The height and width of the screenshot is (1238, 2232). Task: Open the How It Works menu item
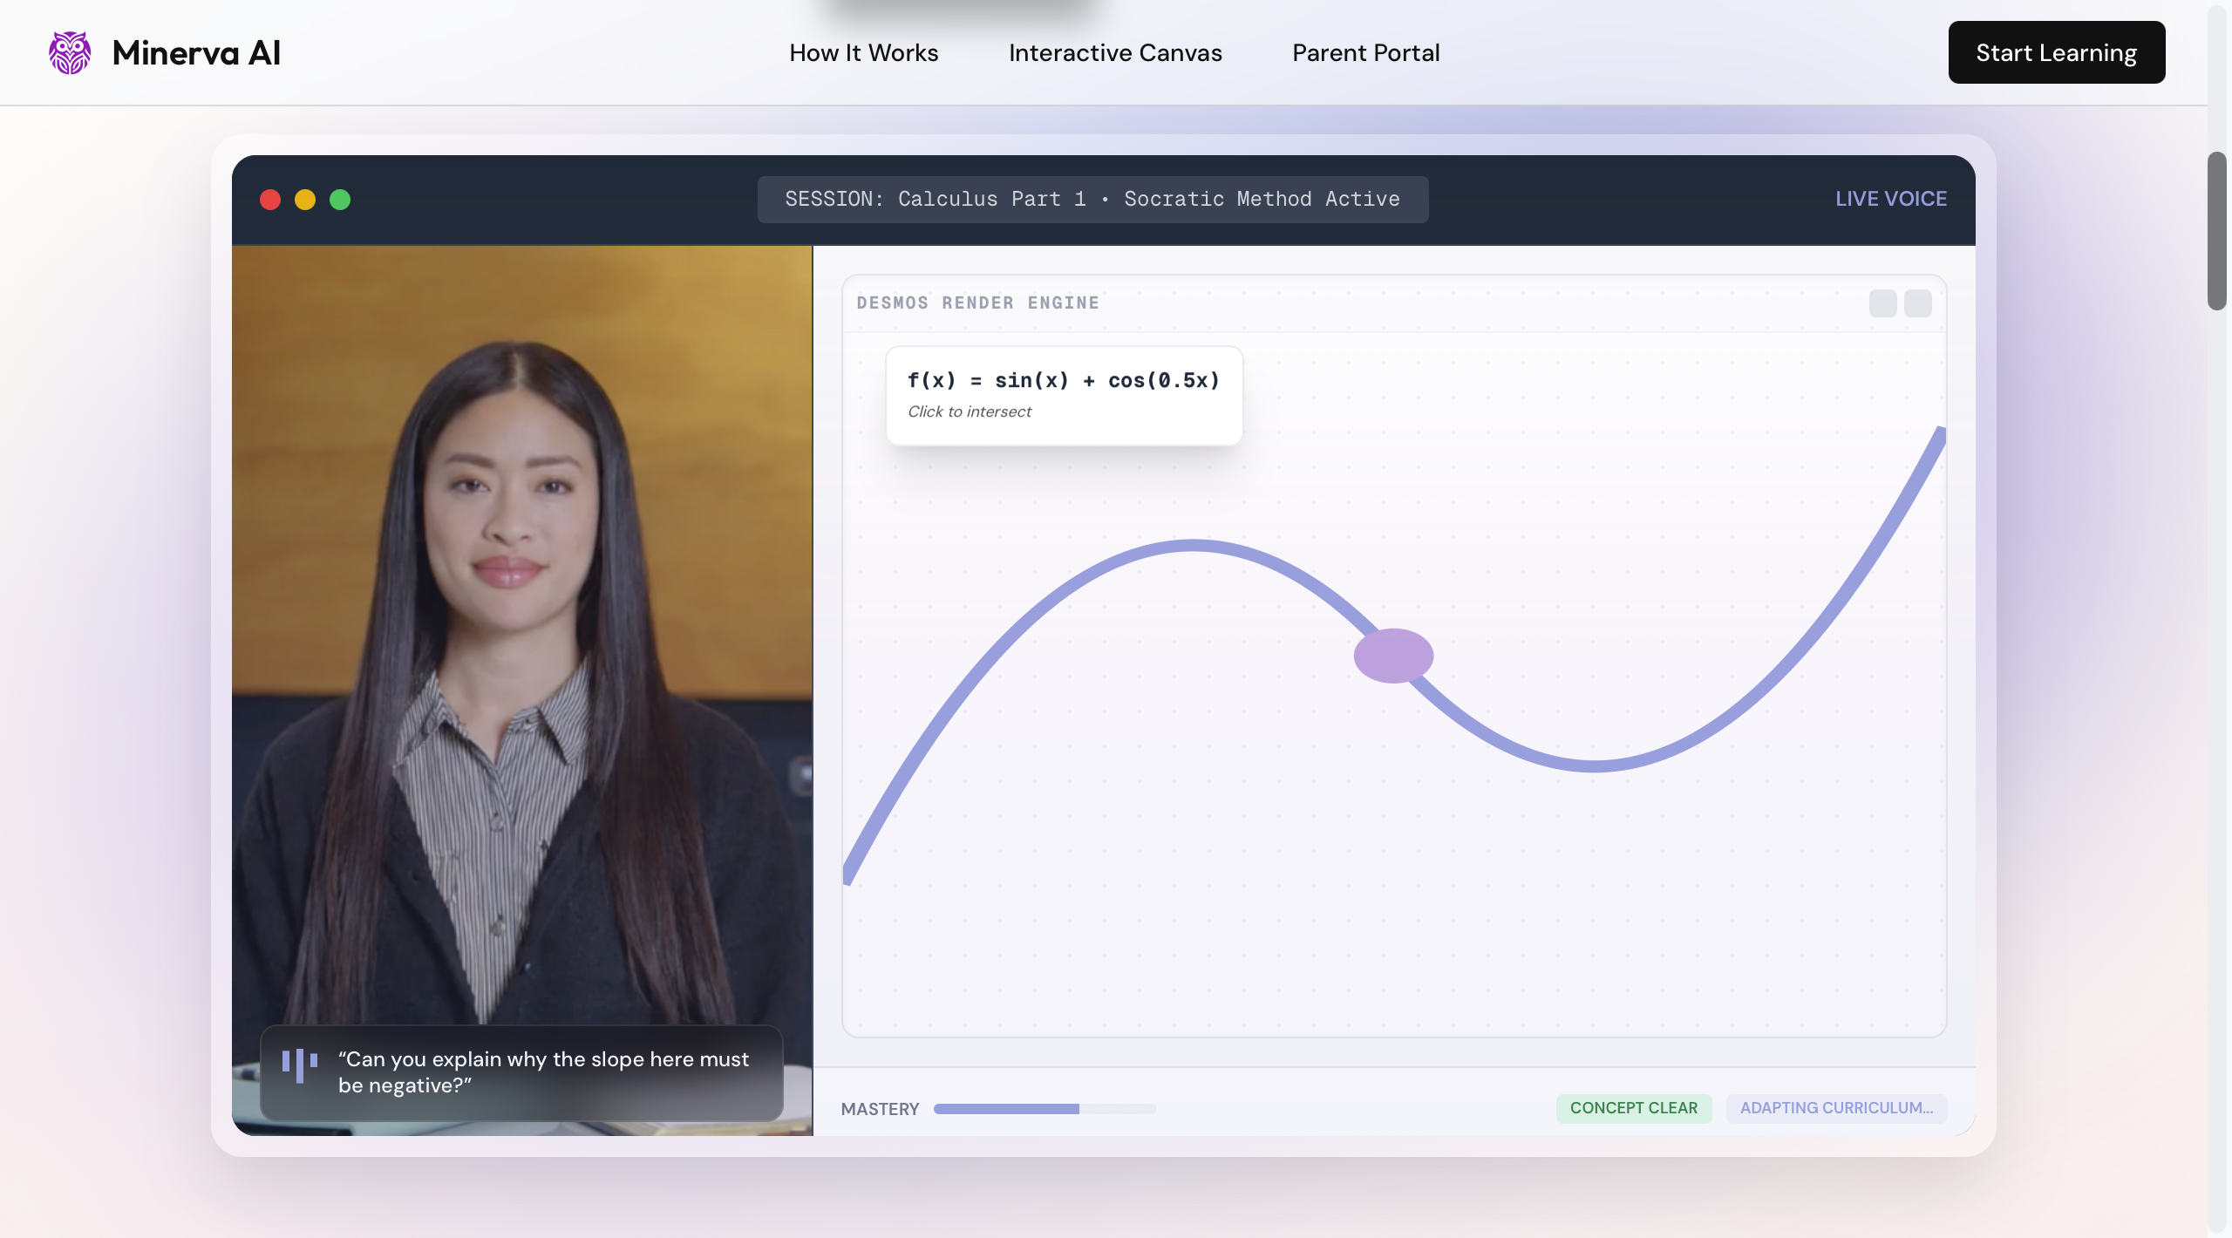click(863, 52)
